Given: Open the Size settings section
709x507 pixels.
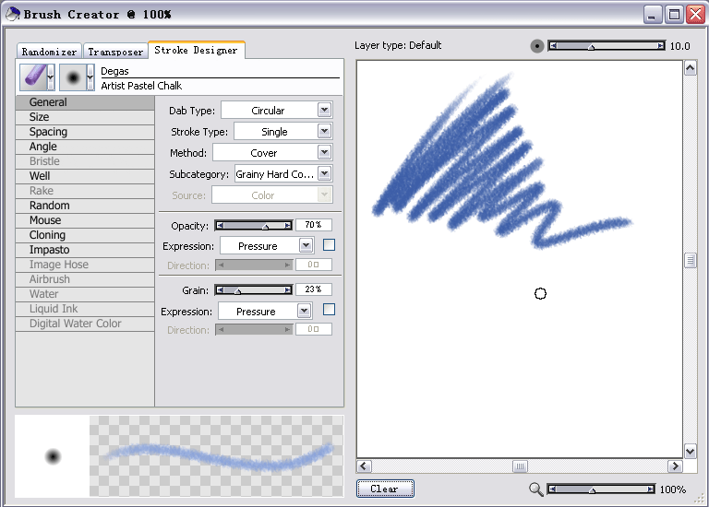Looking at the screenshot, I should point(85,117).
